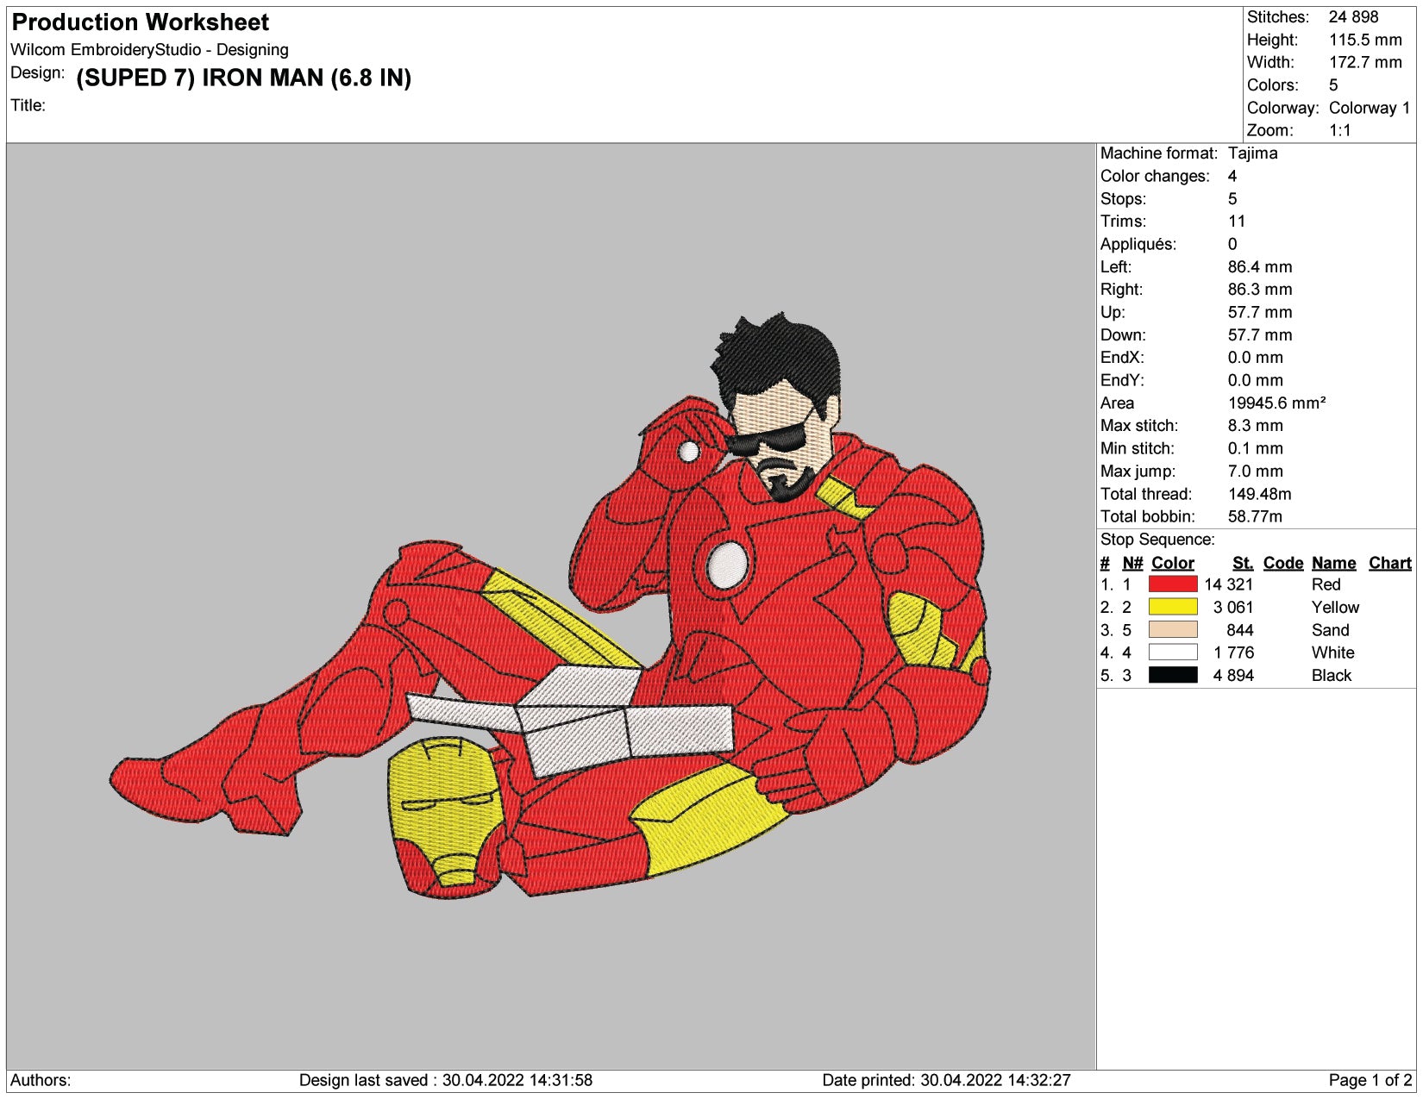Click the 'Name' column header
Viewport: 1423px width, 1099px height.
pos(1334,563)
